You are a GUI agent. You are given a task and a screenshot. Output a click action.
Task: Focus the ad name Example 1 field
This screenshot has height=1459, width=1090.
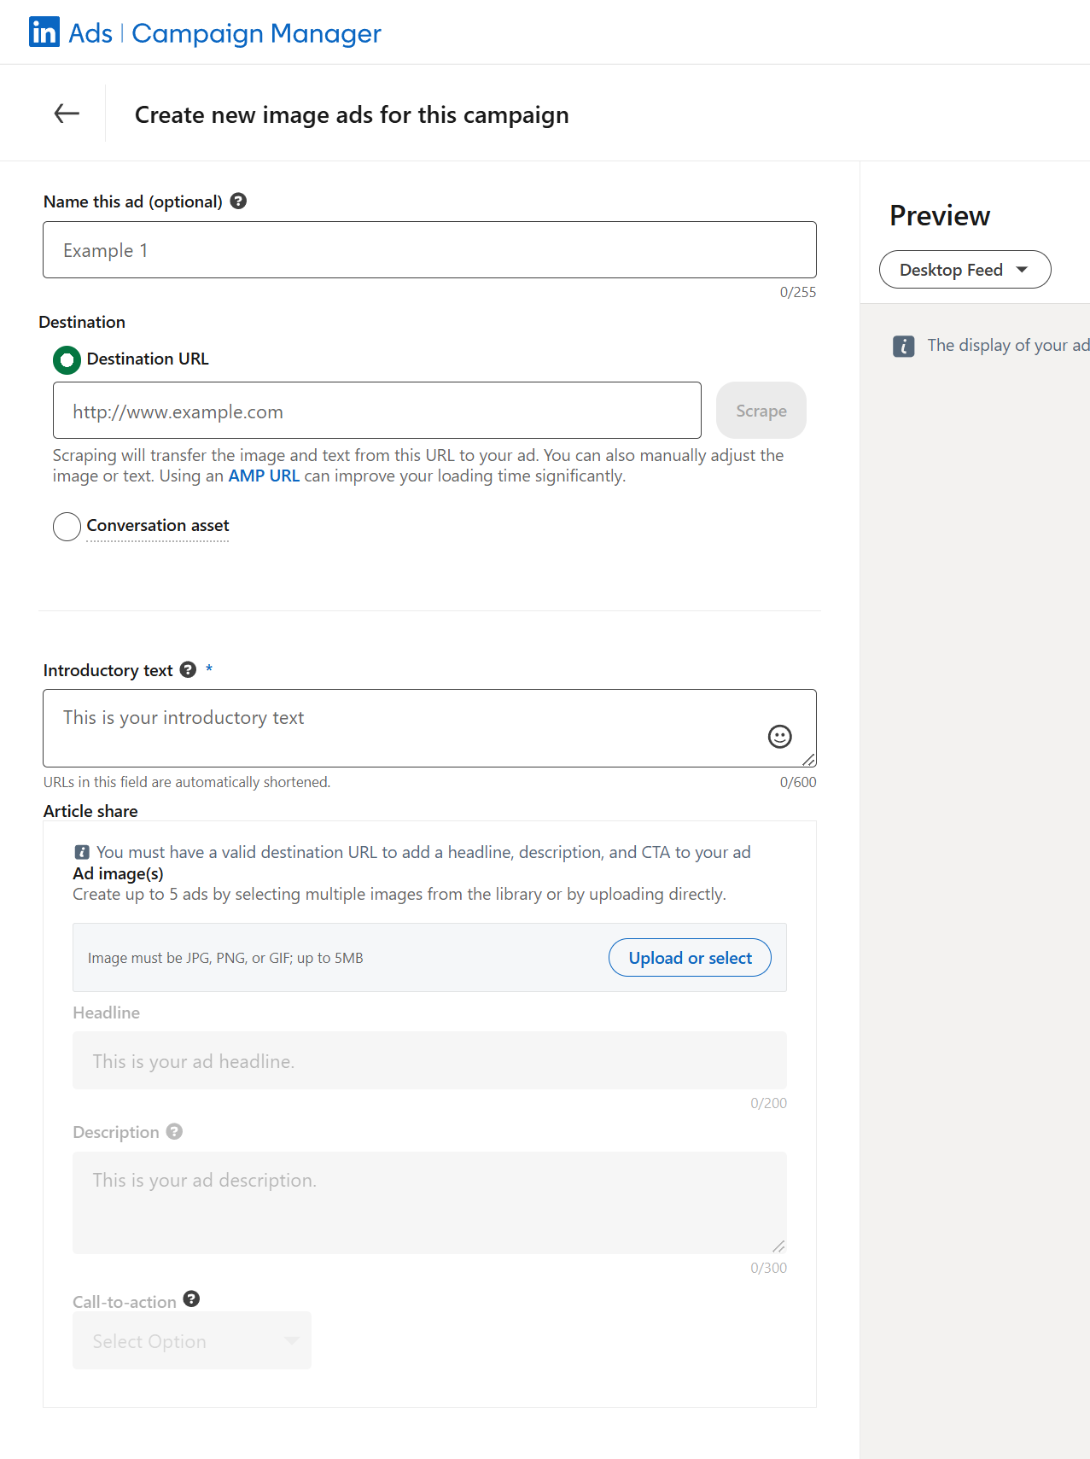pyautogui.click(x=429, y=250)
